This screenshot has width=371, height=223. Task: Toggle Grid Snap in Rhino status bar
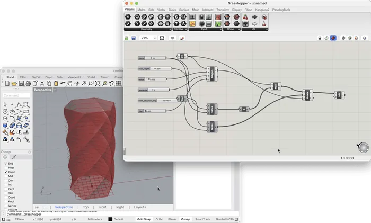pyautogui.click(x=144, y=219)
